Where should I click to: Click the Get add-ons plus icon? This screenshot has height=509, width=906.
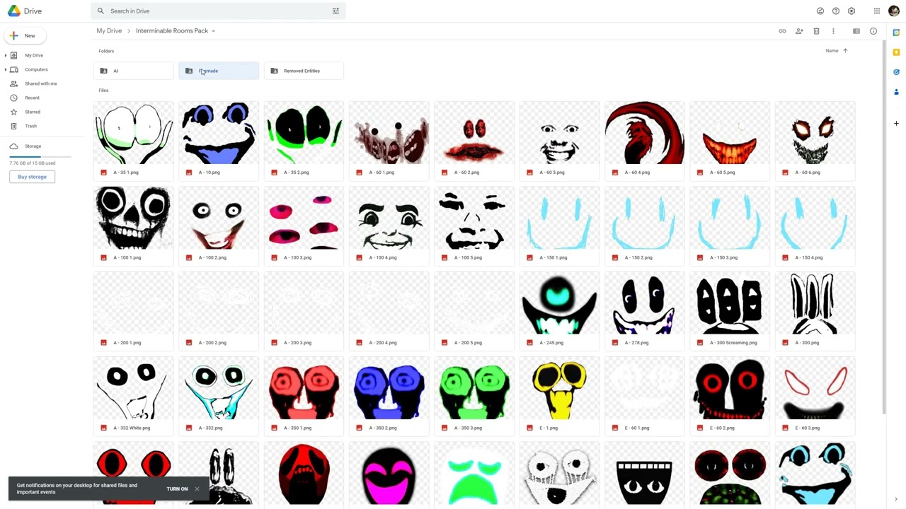click(x=896, y=124)
